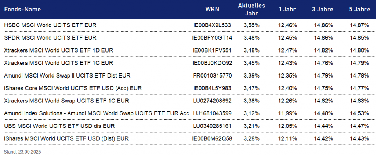Select the 1 Jahr column header
The height and width of the screenshot is (155, 376).
[x=288, y=10]
